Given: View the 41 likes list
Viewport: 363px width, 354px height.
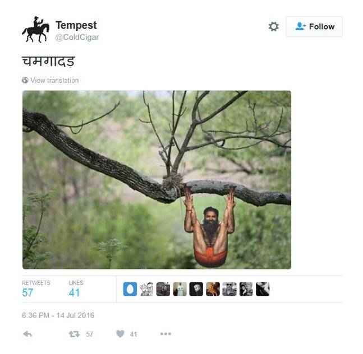Looking at the screenshot, I should 76,289.
